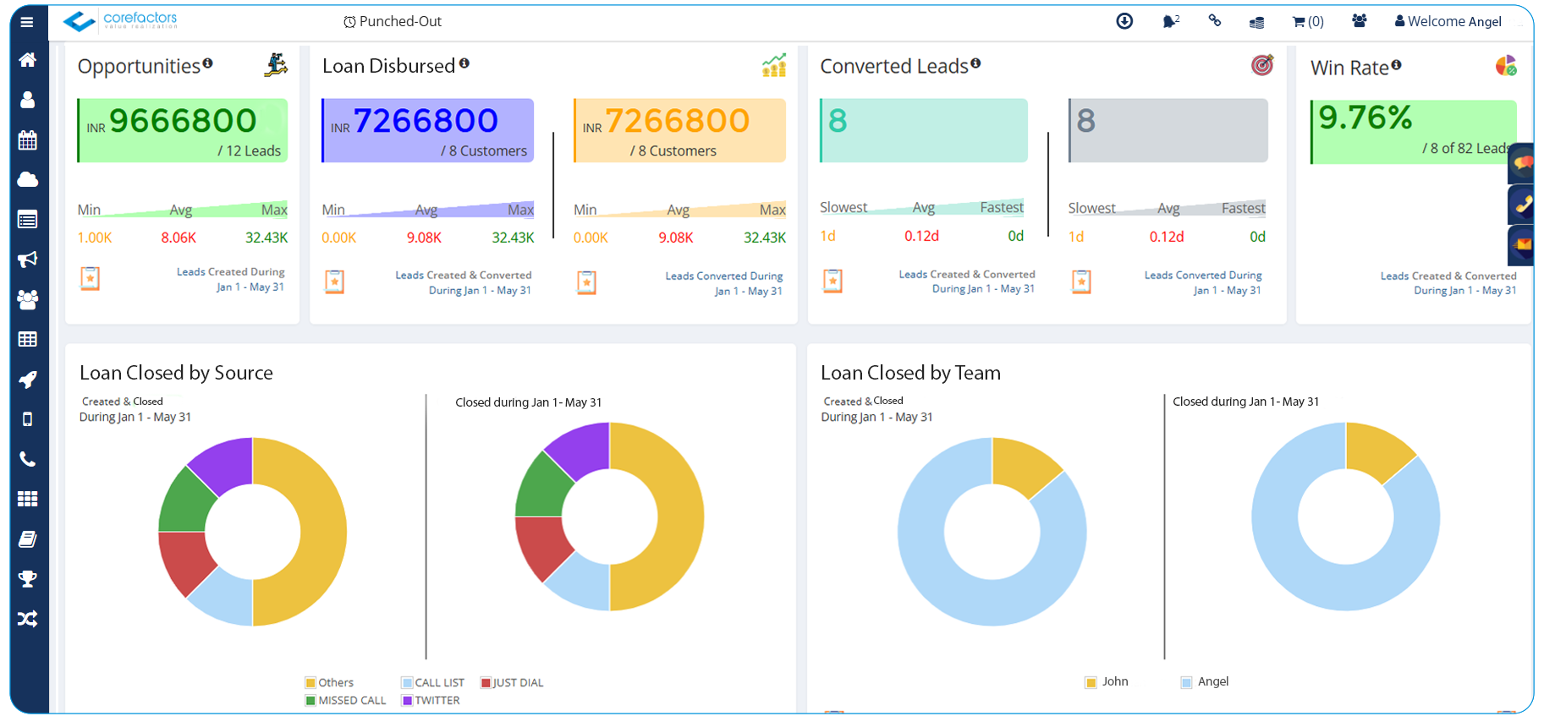Open the mobile device sidebar icon
Viewport: 1544px width, 716px height.
(x=27, y=419)
